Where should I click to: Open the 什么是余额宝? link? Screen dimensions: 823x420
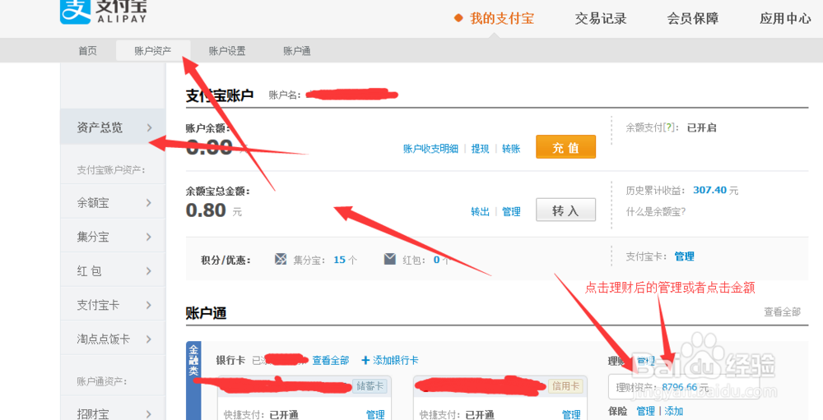[x=656, y=212]
